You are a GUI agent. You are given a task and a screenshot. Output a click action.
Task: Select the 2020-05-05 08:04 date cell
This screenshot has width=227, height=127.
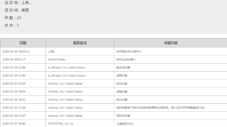14,92
